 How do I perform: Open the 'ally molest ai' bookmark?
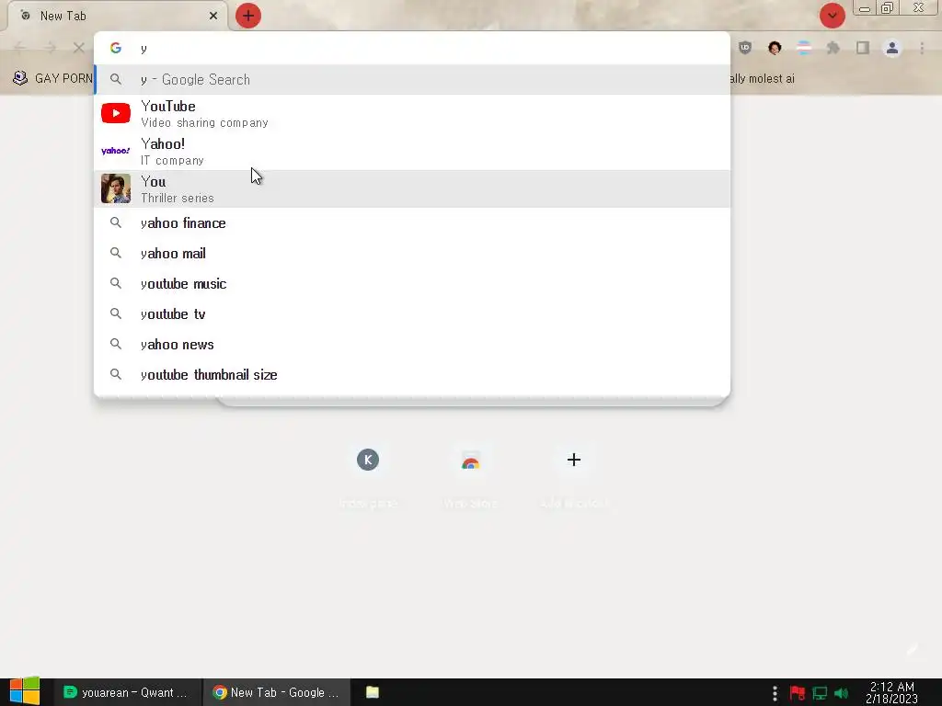click(x=762, y=79)
